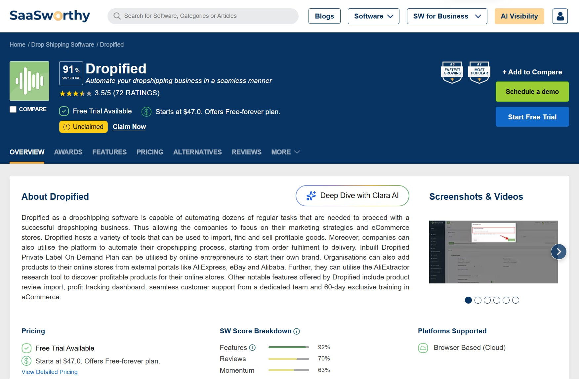Expand the MORE tab dropdown
The height and width of the screenshot is (379, 579).
pyautogui.click(x=285, y=152)
